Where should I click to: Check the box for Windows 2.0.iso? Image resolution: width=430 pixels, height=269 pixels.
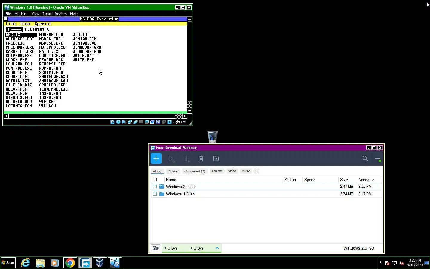[155, 187]
